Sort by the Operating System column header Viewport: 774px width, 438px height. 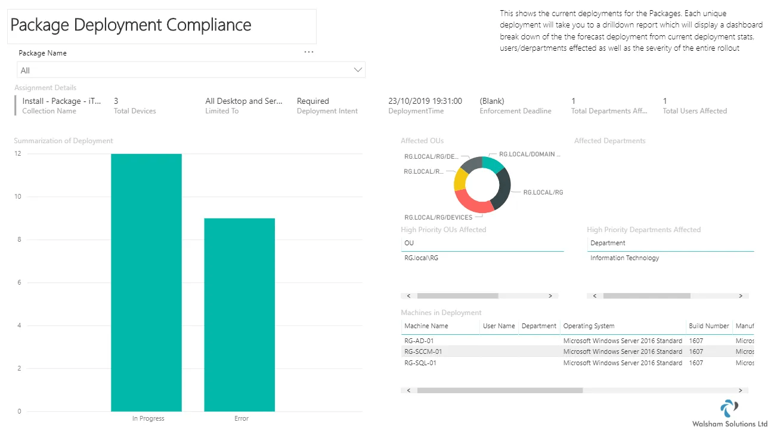click(x=589, y=326)
